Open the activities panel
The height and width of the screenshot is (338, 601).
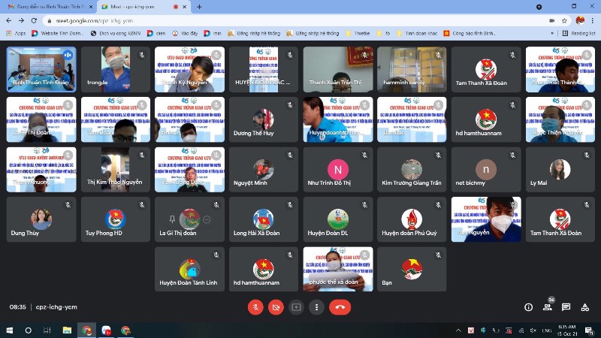tap(584, 307)
